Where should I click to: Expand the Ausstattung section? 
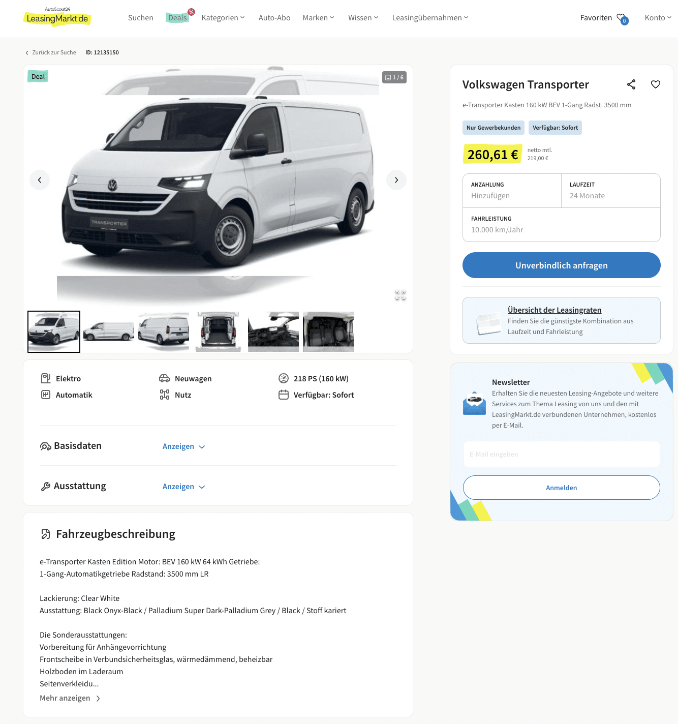click(183, 487)
